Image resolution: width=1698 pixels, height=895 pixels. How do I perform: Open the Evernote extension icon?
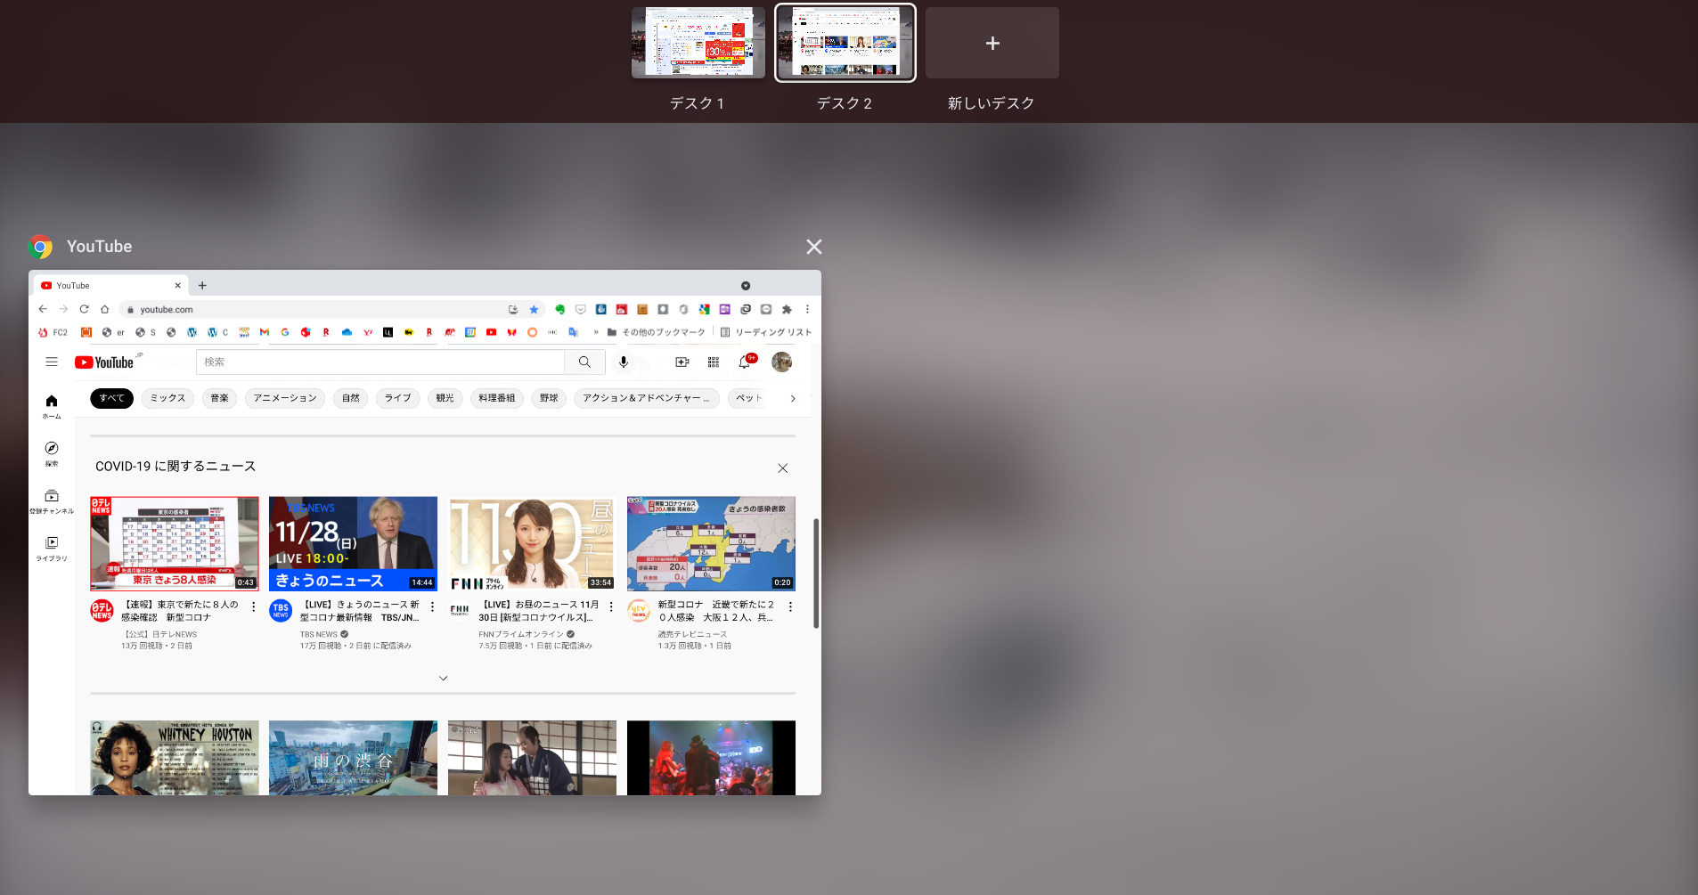559,309
